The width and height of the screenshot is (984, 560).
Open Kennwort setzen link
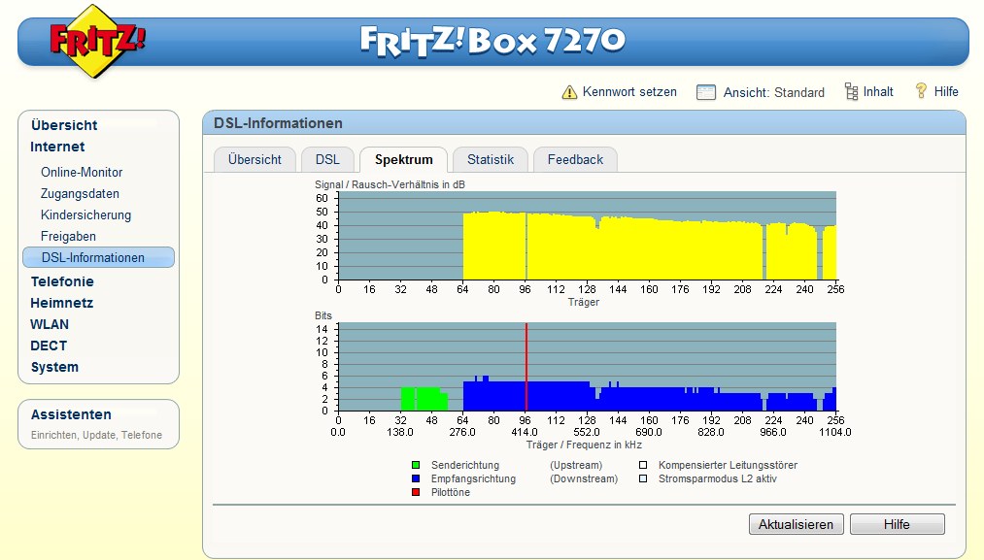629,91
